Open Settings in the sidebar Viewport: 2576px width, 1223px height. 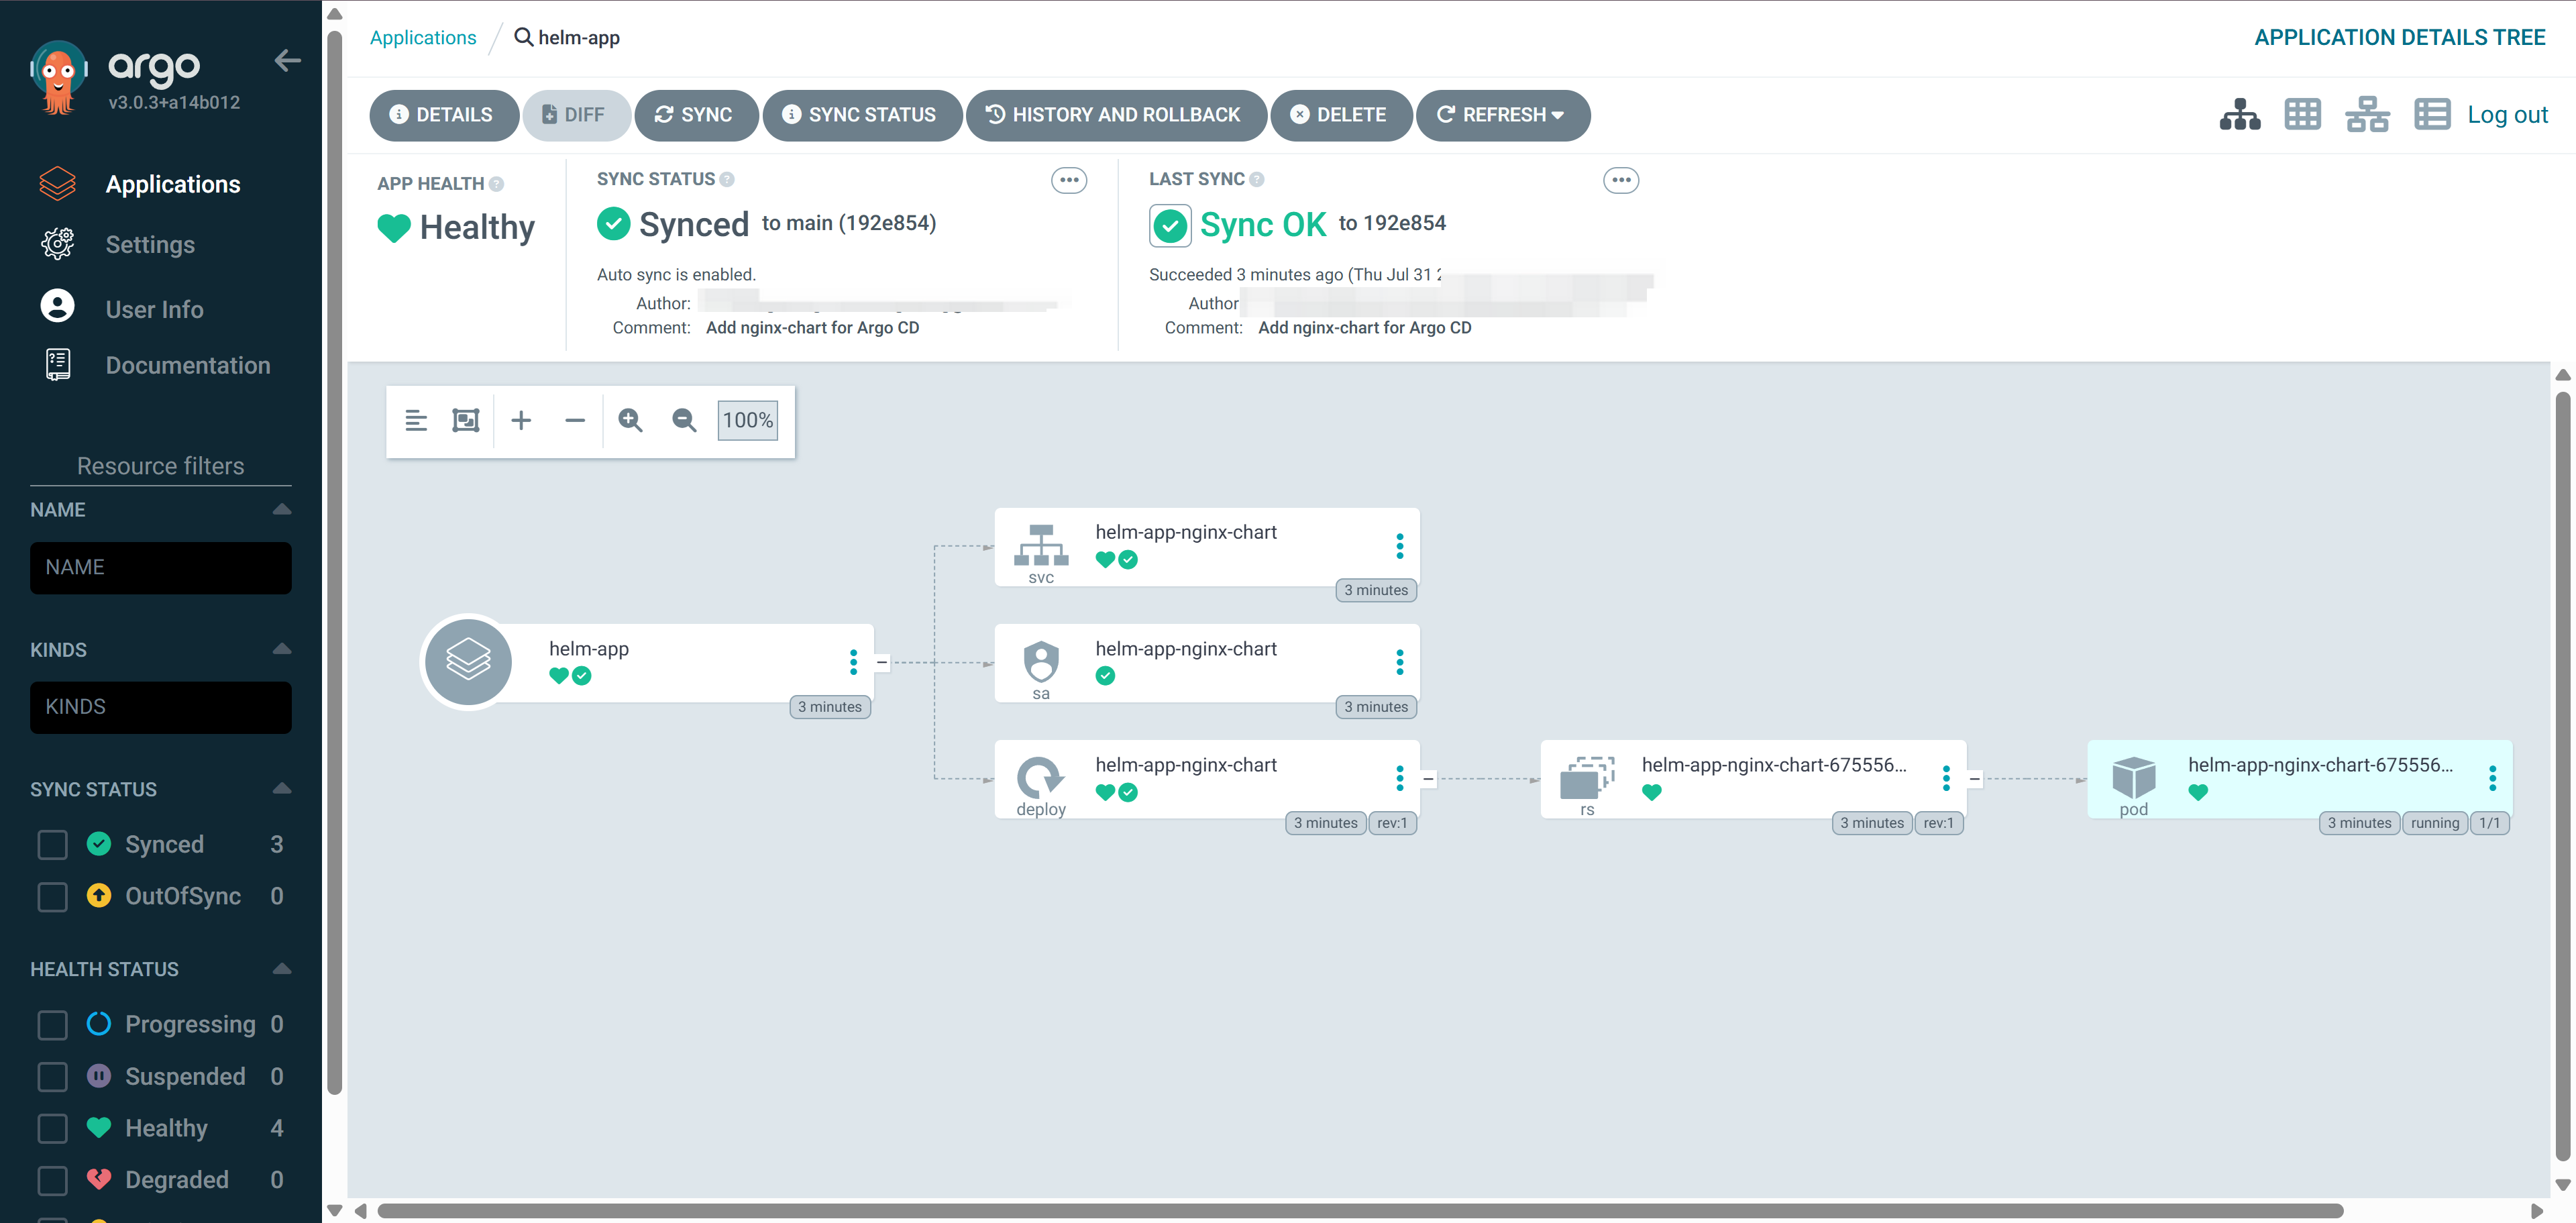tap(150, 244)
